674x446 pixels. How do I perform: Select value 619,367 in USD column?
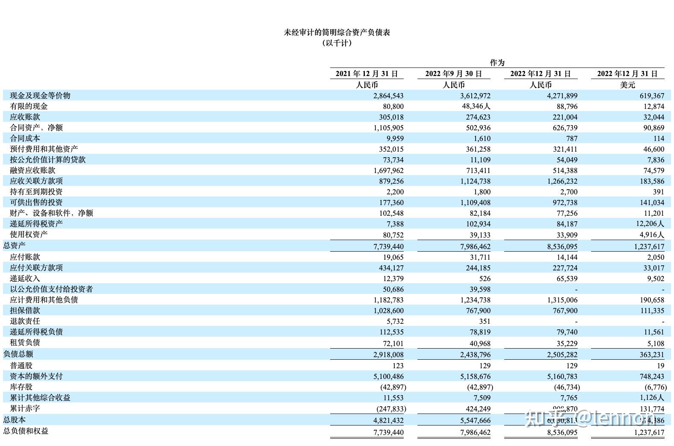[x=652, y=96]
